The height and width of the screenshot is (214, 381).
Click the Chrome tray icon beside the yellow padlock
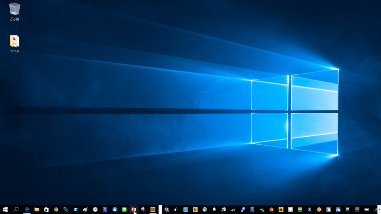point(271,210)
